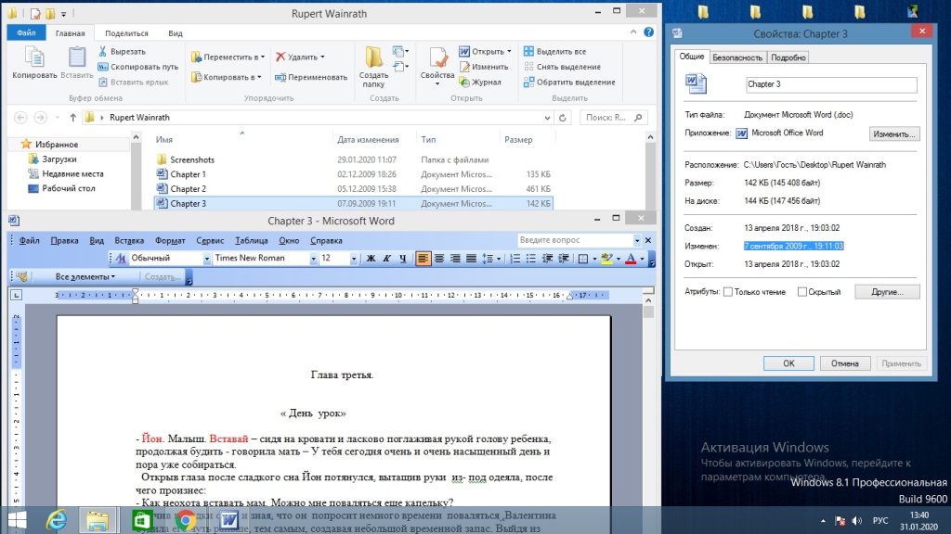Click the Изменить... button beside Приложение
The width and height of the screenshot is (951, 534).
coord(894,133)
